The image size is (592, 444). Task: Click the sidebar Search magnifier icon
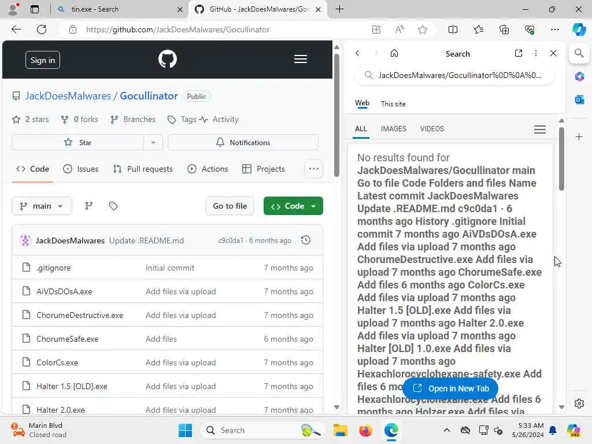pyautogui.click(x=579, y=53)
